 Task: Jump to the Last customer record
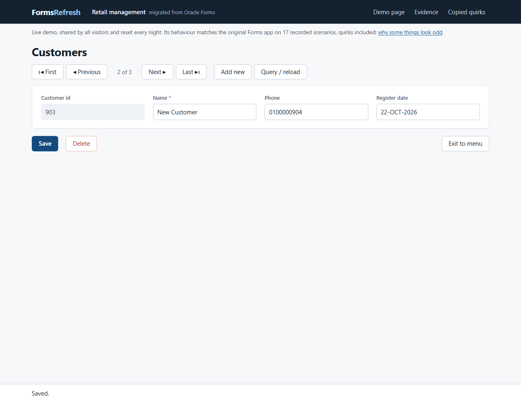[x=191, y=72]
